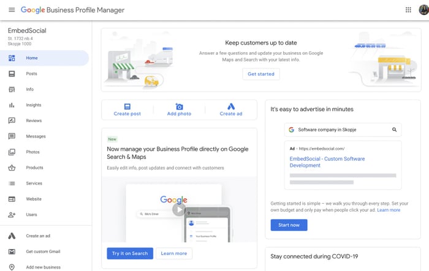
Task: Play the Business Profile video
Action: pyautogui.click(x=179, y=210)
